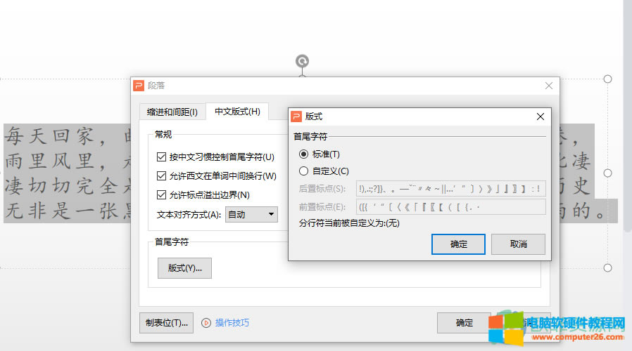Open the 制表位(T)... button
This screenshot has width=632, height=351.
coord(167,323)
